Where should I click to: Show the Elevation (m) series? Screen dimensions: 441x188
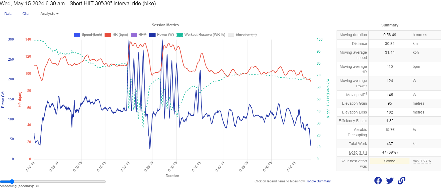(246, 35)
